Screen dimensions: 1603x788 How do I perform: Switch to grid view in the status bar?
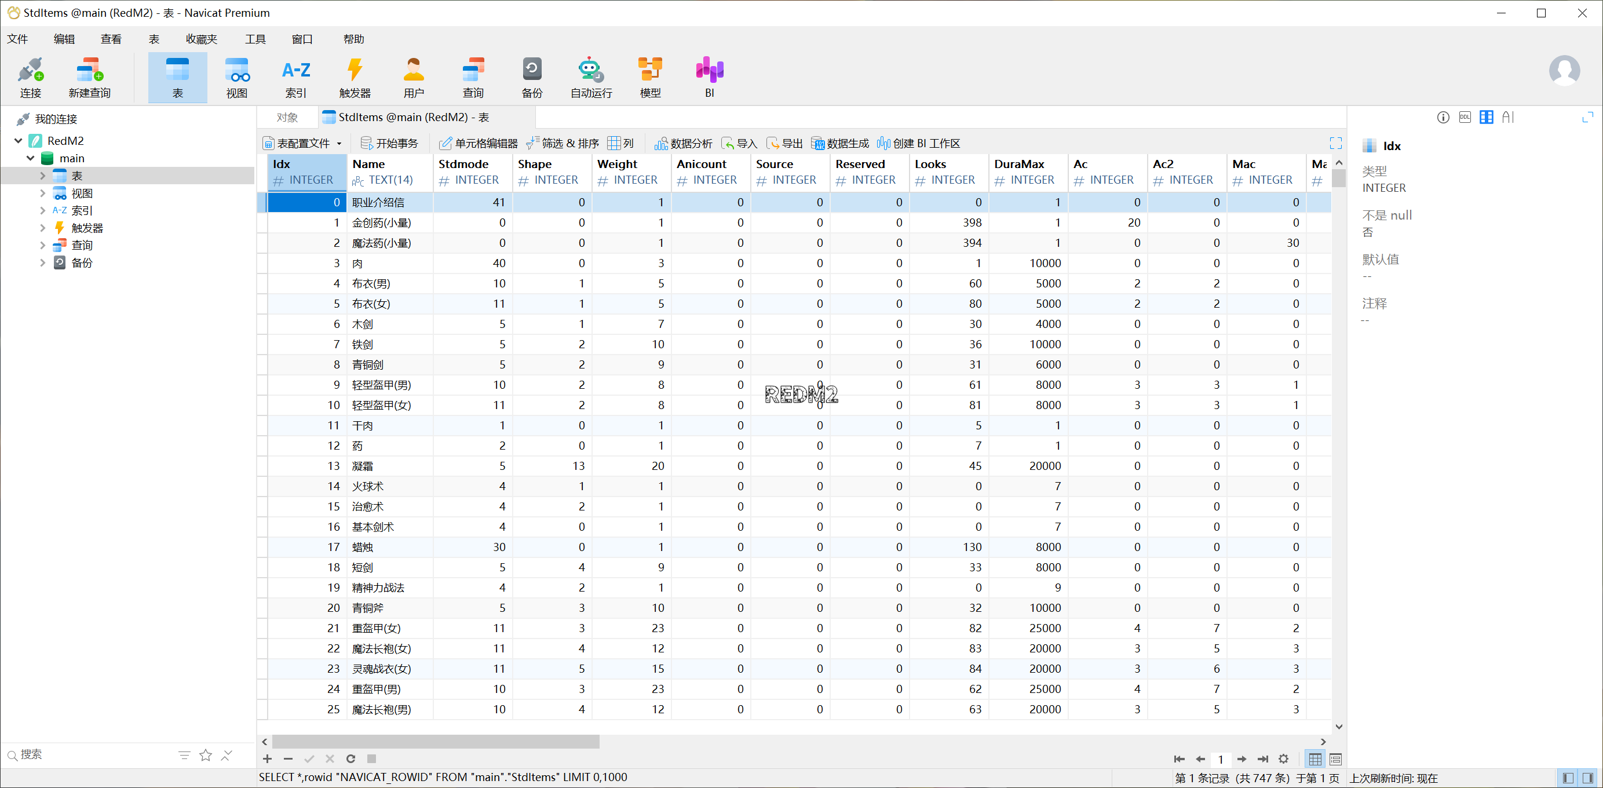coord(1315,759)
